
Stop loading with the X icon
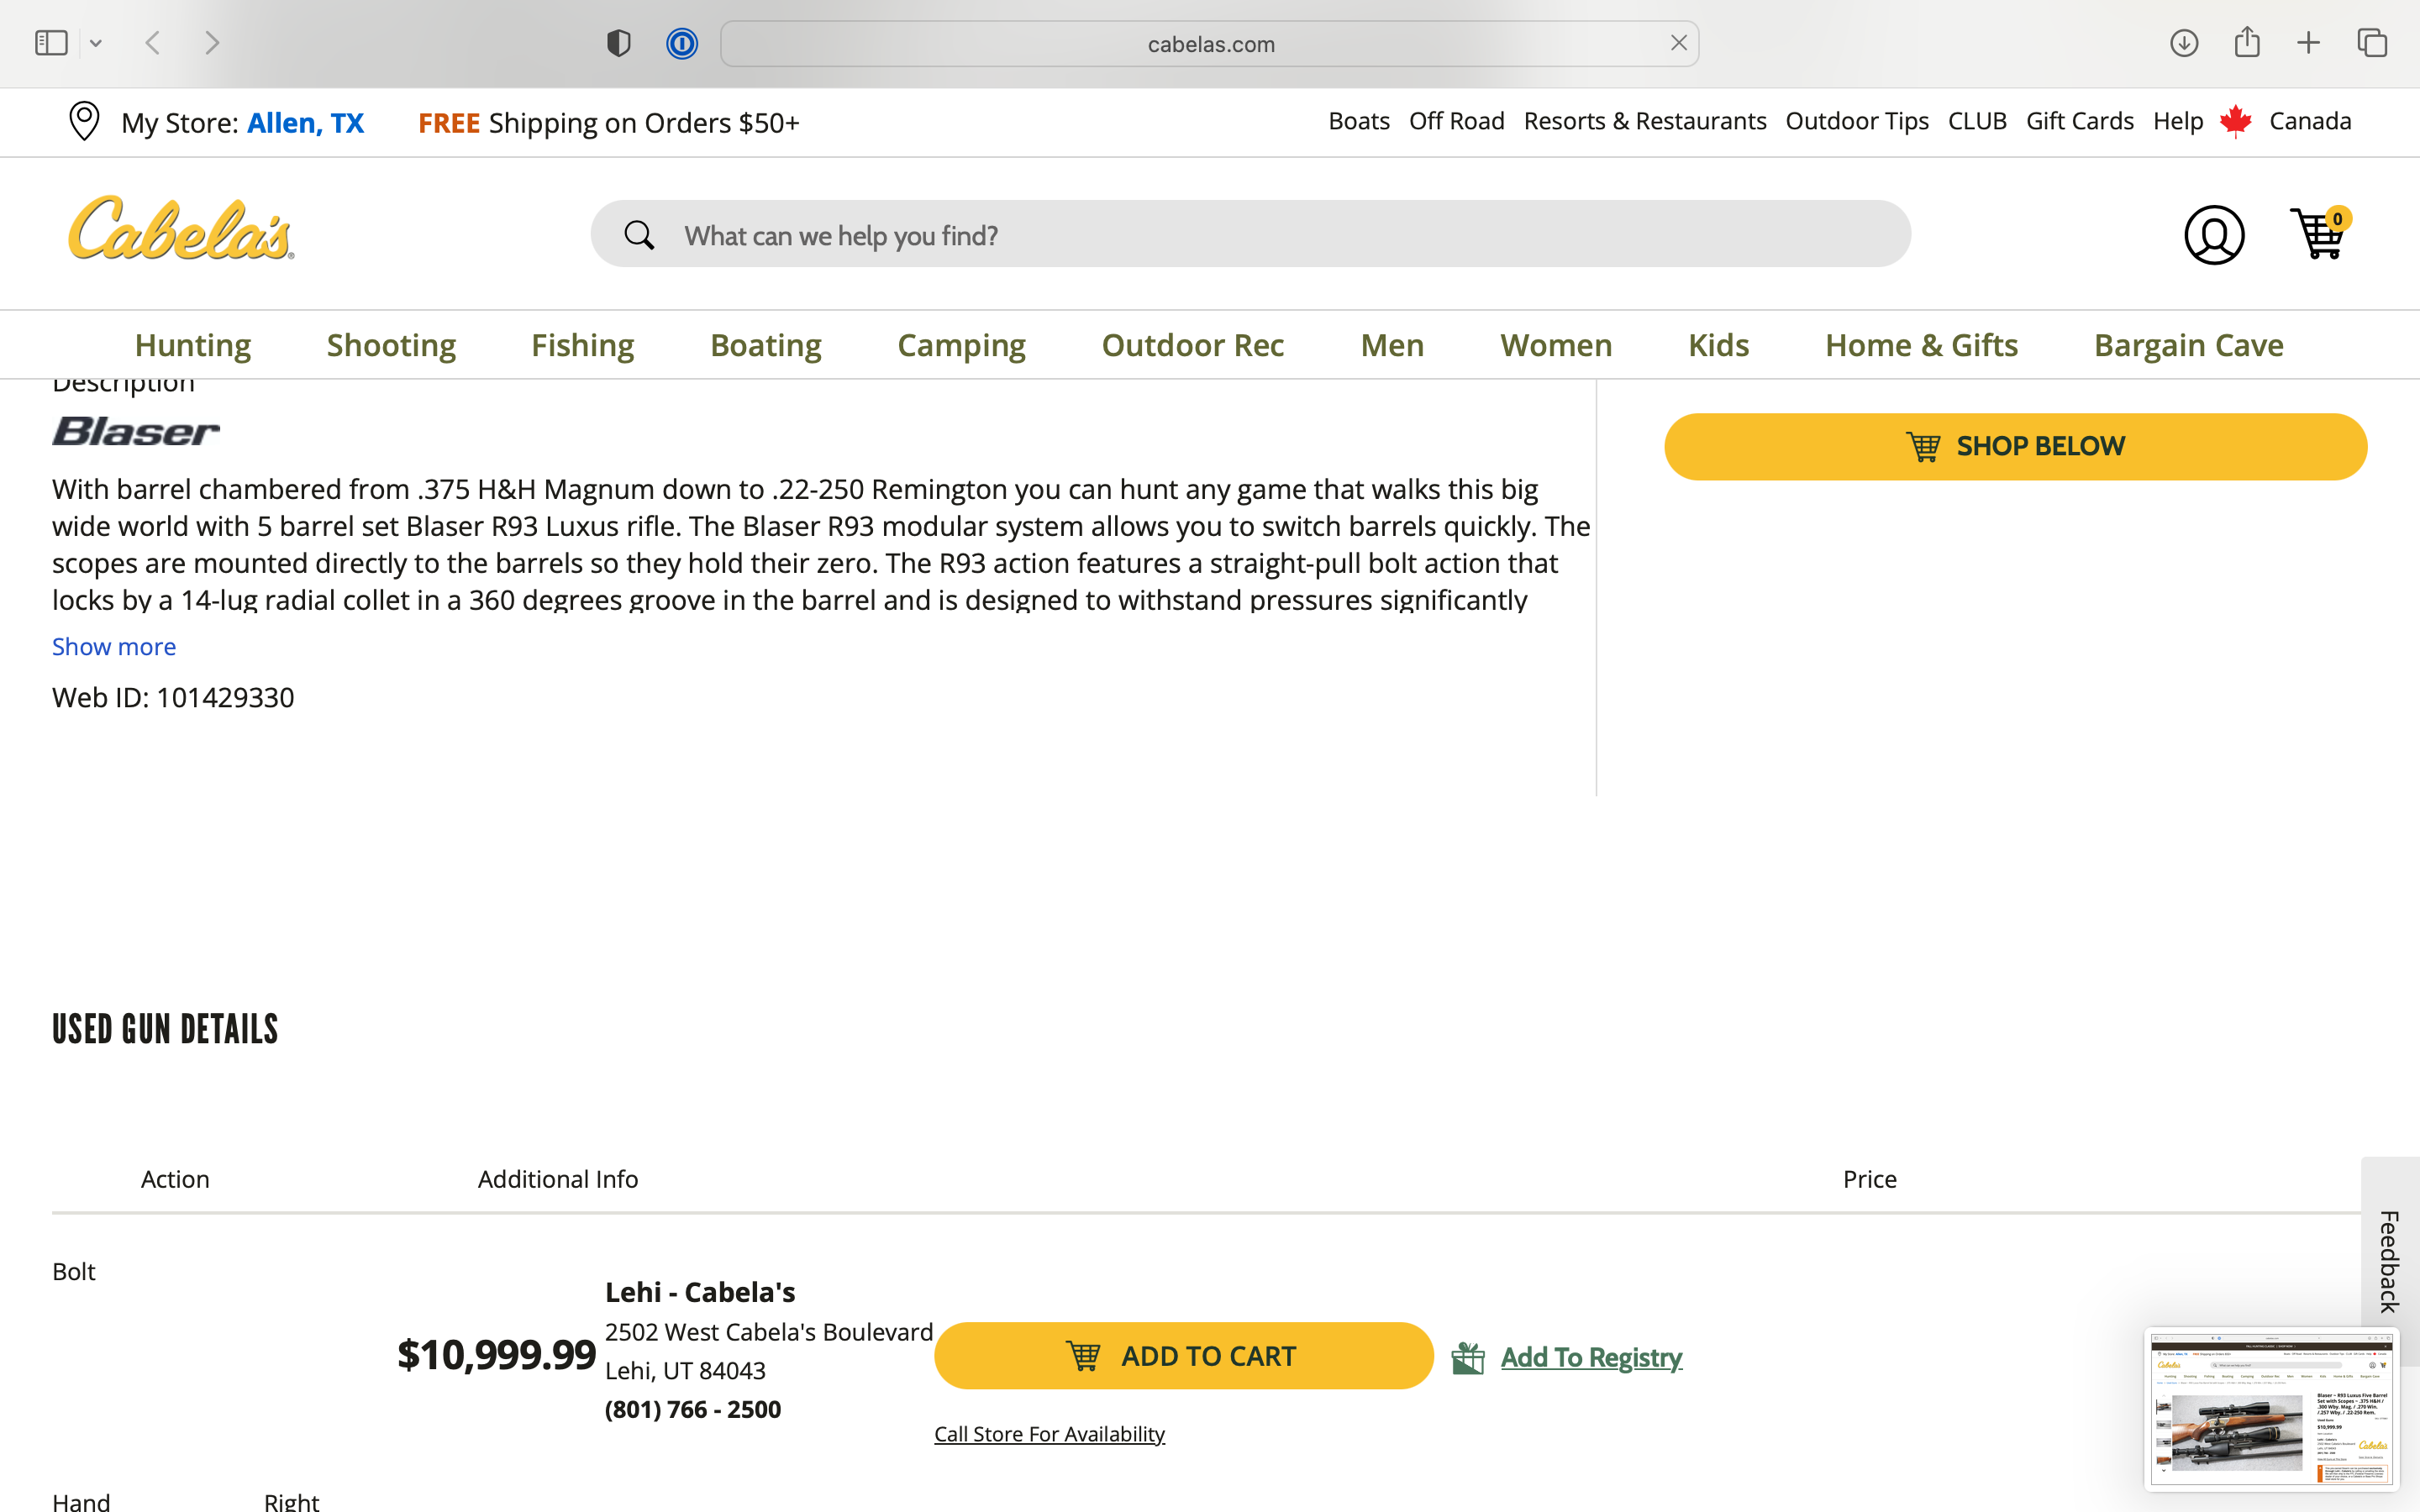click(x=1678, y=43)
